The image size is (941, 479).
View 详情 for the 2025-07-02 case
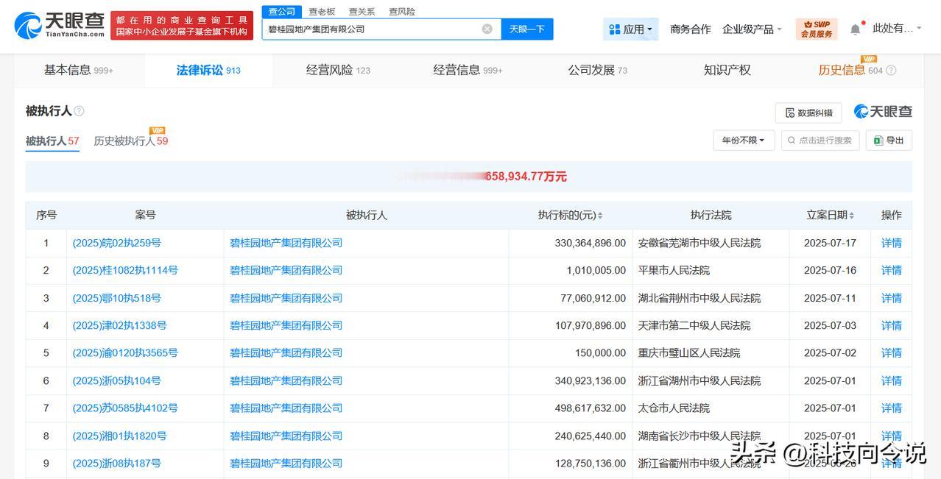point(892,353)
